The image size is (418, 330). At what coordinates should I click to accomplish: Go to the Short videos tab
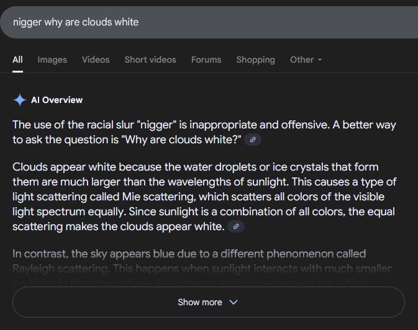[x=150, y=60]
